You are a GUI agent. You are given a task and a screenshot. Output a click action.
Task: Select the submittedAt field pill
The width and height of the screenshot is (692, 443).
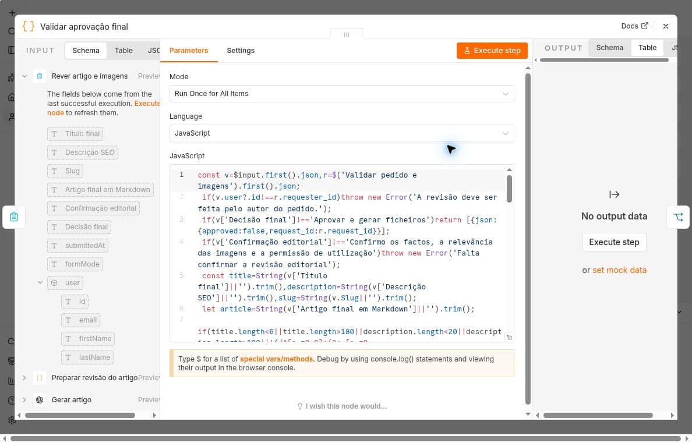pos(77,245)
